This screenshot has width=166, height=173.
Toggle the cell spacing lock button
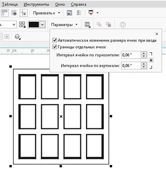point(151,60)
